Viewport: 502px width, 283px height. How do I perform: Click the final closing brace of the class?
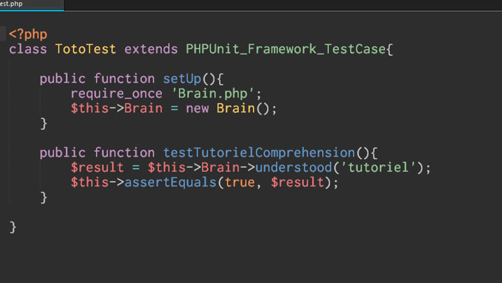coord(13,227)
